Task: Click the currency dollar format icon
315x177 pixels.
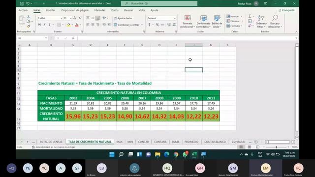Action: (149, 25)
